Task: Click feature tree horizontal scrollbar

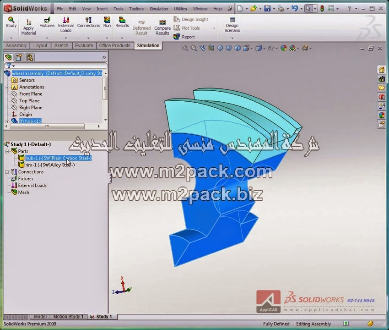Action: (47, 126)
